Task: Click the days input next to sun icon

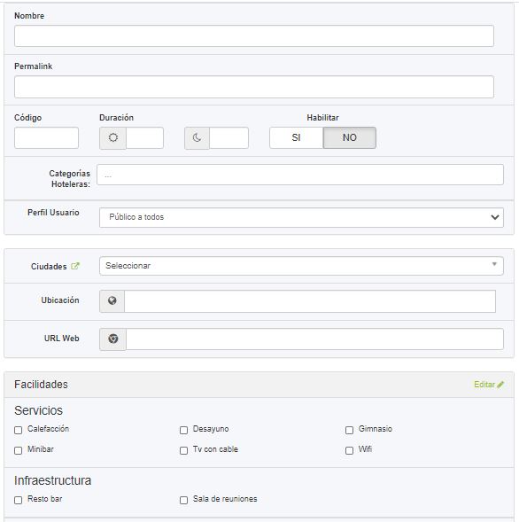Action: pyautogui.click(x=144, y=137)
